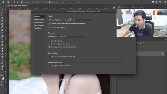167x94 pixels.
Task: Enable Show ratings & color labels
Action: tap(49, 44)
